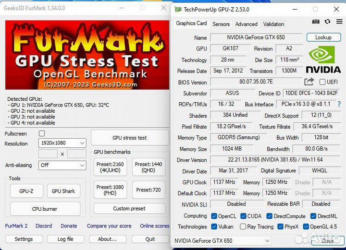Toggle the OpenCL checkbox

point(214,216)
